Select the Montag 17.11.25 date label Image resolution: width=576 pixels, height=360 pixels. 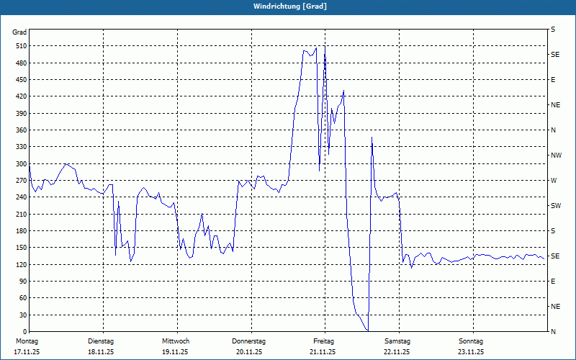[27, 346]
